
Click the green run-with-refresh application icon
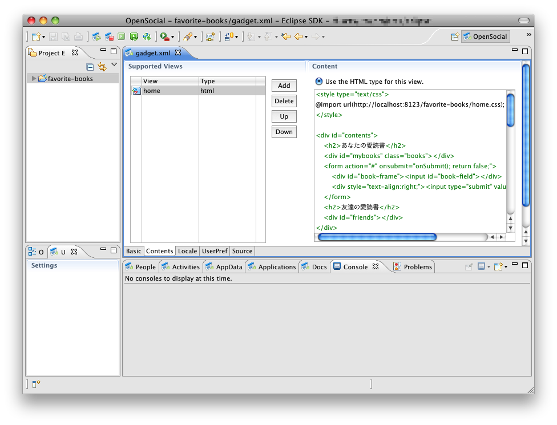tap(134, 37)
